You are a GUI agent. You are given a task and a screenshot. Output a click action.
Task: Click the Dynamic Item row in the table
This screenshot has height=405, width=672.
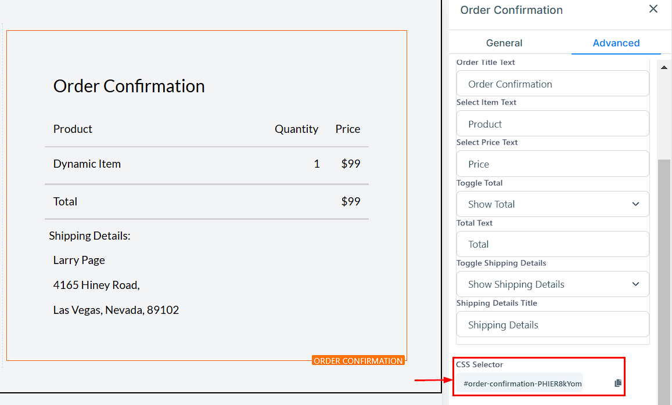87,164
